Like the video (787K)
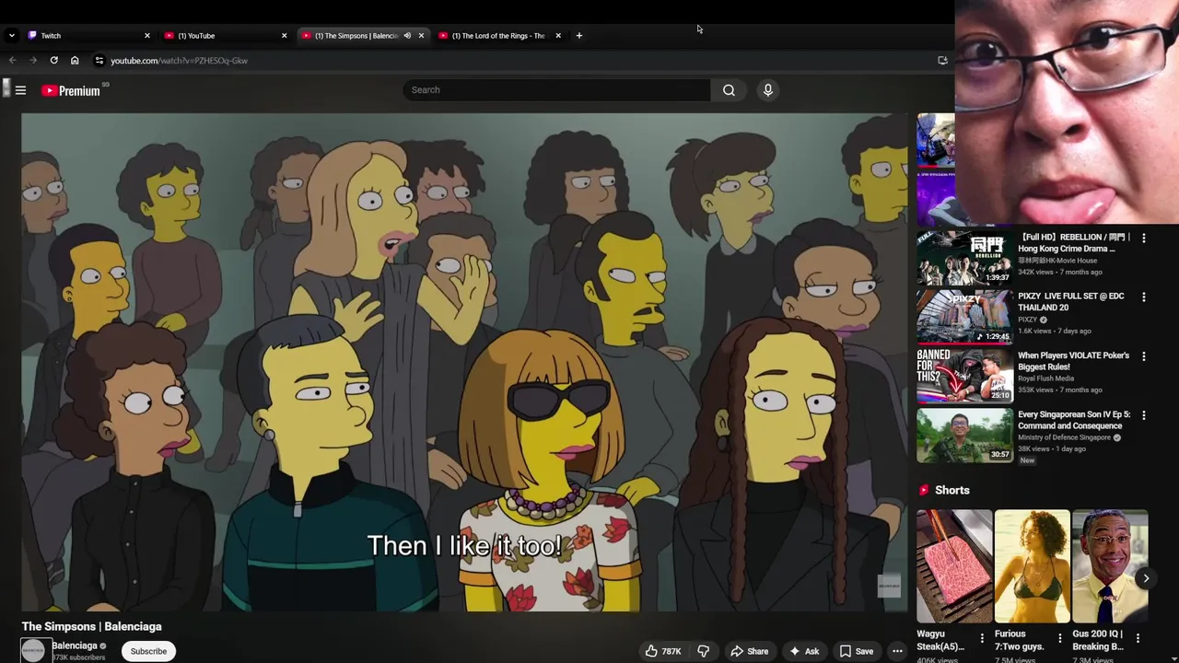 coord(663,651)
